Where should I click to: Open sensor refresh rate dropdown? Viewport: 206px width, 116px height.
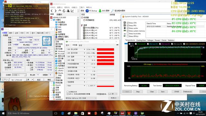113,94
